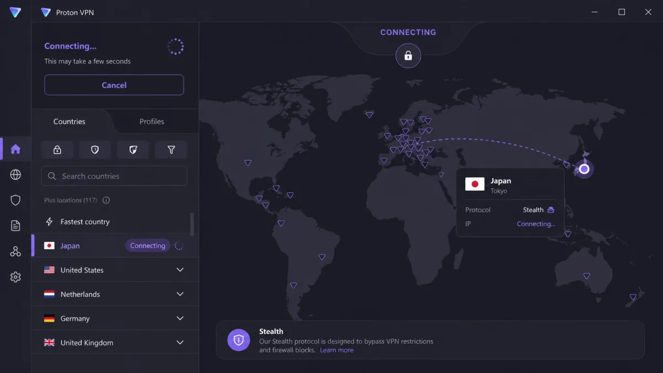Open the globe icon in sidebar

pos(15,175)
